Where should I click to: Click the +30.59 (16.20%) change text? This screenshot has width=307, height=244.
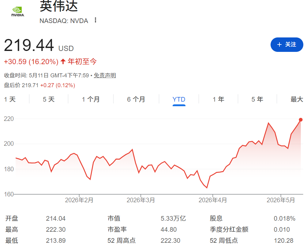coord(31,62)
